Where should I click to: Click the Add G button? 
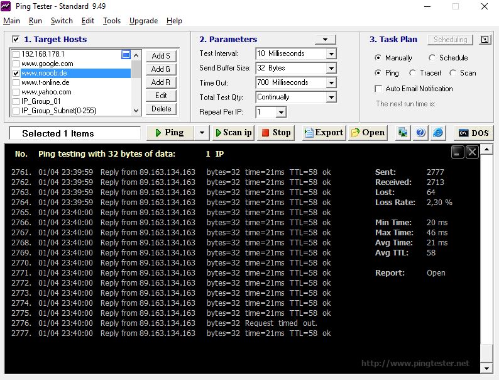point(161,69)
